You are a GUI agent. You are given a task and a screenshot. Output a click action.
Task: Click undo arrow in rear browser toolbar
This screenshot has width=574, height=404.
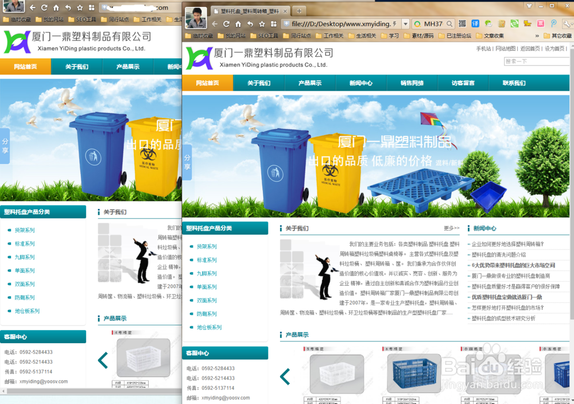tap(68, 7)
